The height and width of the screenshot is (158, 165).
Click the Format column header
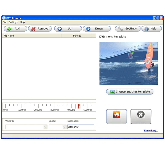[x=77, y=36]
